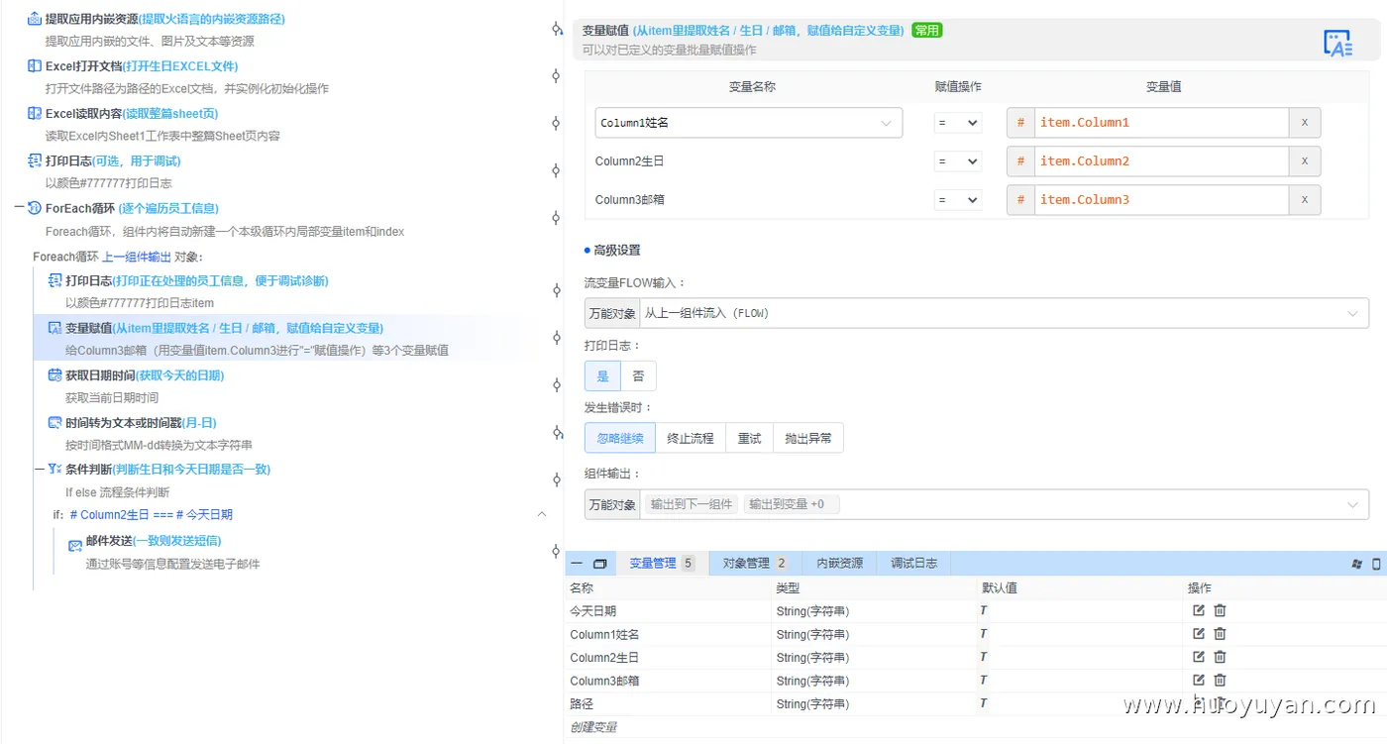1387x744 pixels.
Task: Open the operator dropdown for Column3邮箱
Action: (958, 200)
